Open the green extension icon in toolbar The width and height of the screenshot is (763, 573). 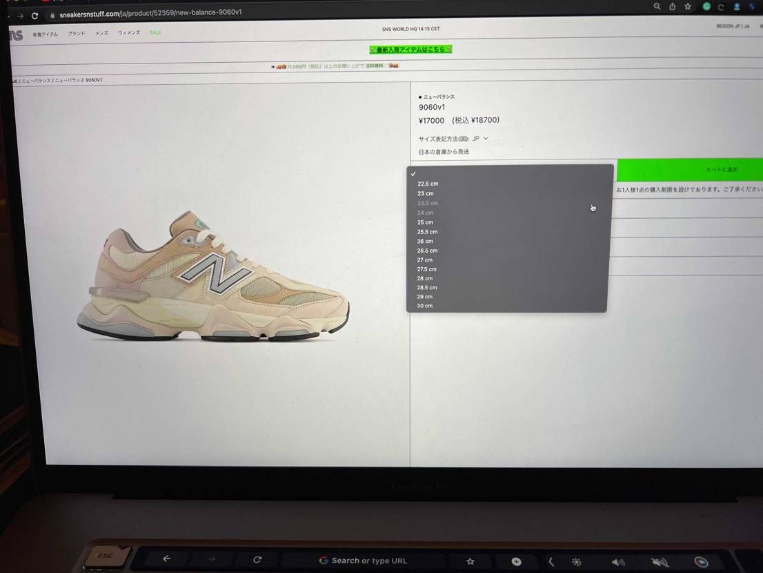706,6
